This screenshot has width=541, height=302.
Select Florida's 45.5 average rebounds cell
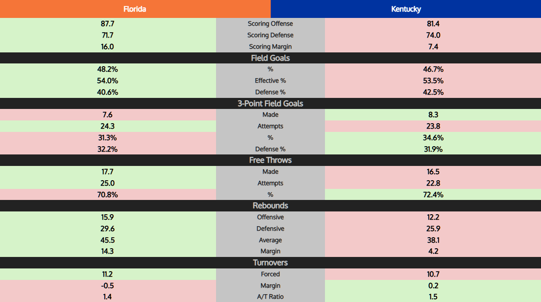[x=108, y=240]
